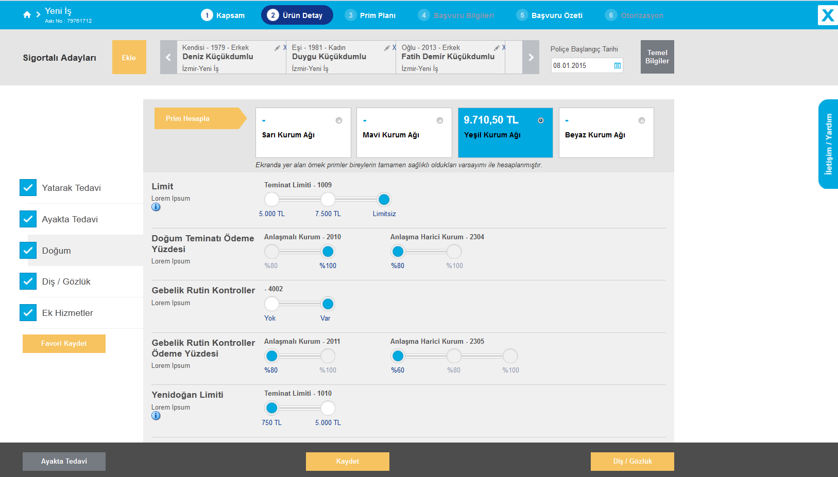Set Teminat Limiti 1010 slider to 5.000 TL
Image resolution: width=838 pixels, height=477 pixels.
[x=328, y=408]
